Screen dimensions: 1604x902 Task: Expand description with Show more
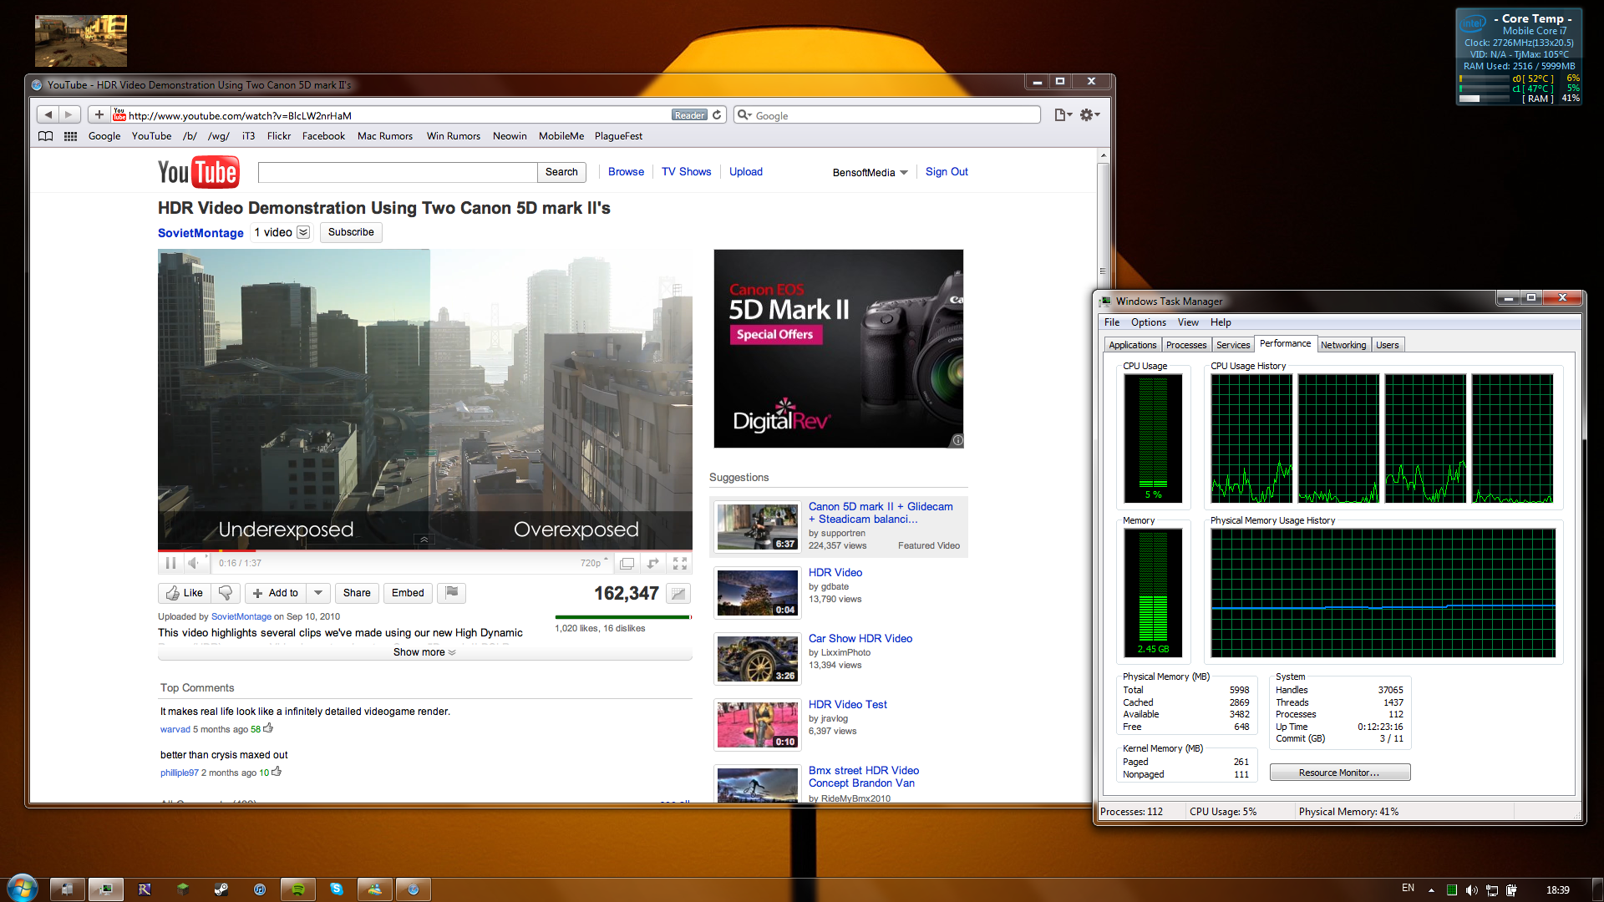[424, 652]
